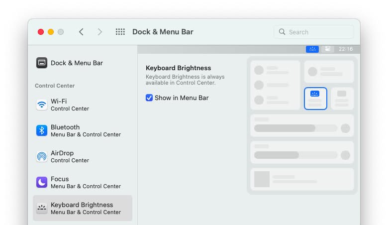Click the 22:16 clock in preview menu bar

coord(346,49)
